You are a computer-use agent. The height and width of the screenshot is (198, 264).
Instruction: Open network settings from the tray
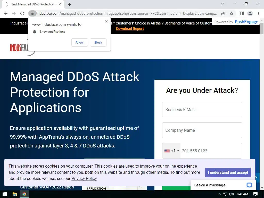pos(225,194)
